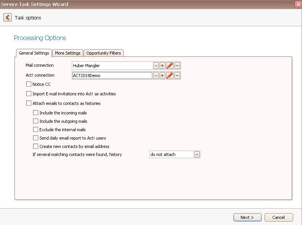The width and height of the screenshot is (302, 225).
Task: Click the 'Task options' title text
Action: coord(28,18)
